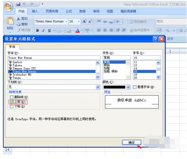Image resolution: width=187 pixels, height=159 pixels.
Task: Toggle Italic formatting in ribbon
Action: pyautogui.click(x=43, y=30)
